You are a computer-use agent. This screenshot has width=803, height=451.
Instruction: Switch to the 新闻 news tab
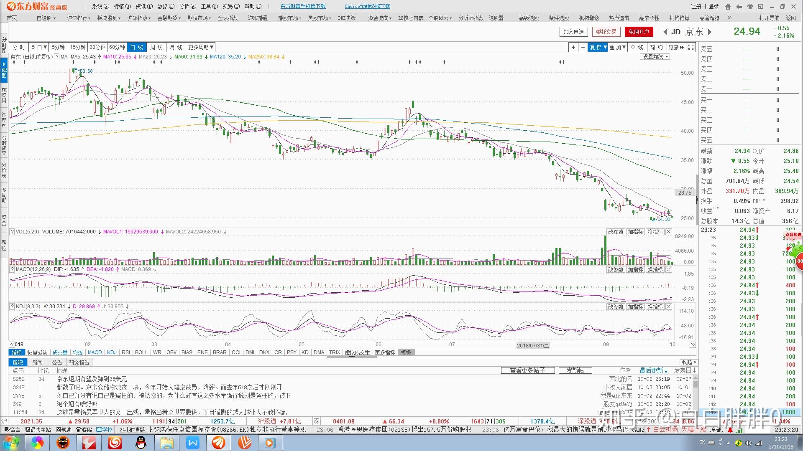coord(38,362)
